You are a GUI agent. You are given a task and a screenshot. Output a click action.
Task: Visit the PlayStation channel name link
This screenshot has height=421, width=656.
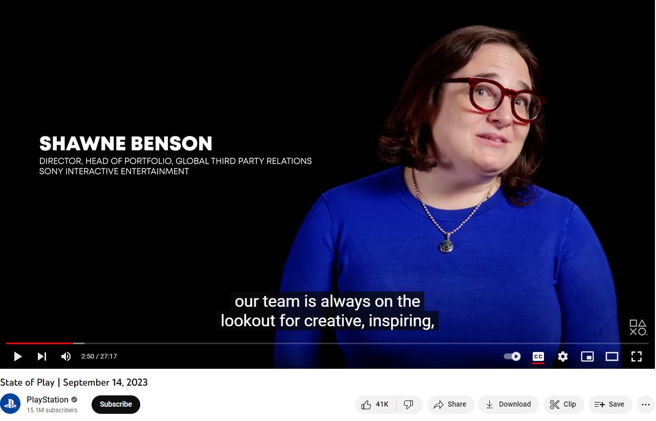pyautogui.click(x=48, y=400)
